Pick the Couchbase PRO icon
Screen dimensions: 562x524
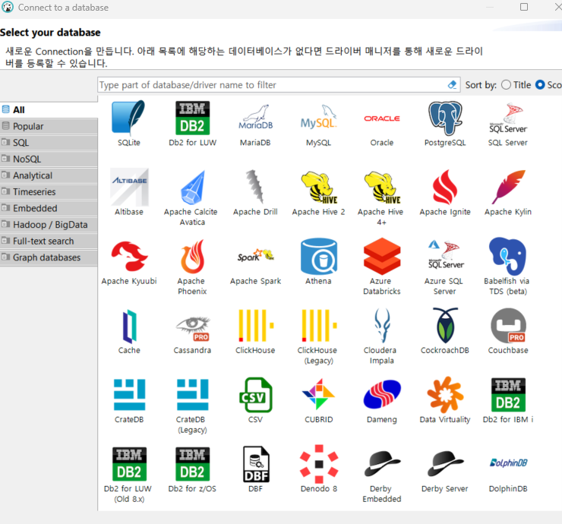[x=508, y=326]
